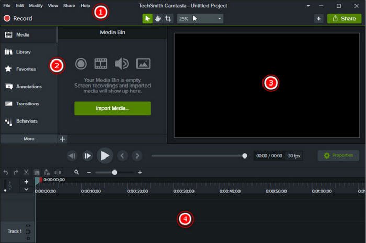Open the title bar dropdown arrow
This screenshot has width=366, height=243.
click(308, 6)
